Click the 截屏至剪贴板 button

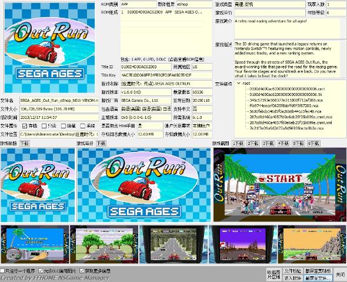(x=318, y=271)
